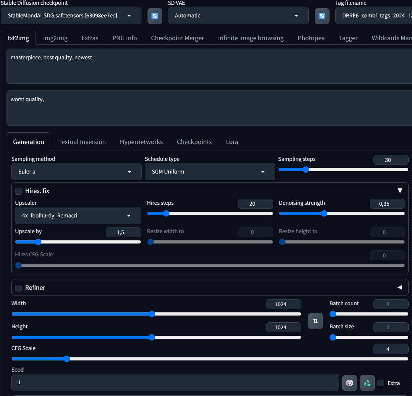Collapse the Hires. fix section arrow
This screenshot has width=412, height=396.
coord(400,191)
